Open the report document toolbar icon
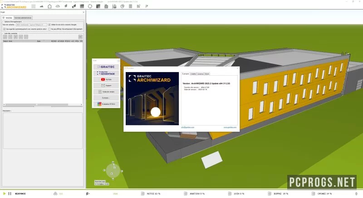Viewport: 363px width, 198px height. coord(131,6)
